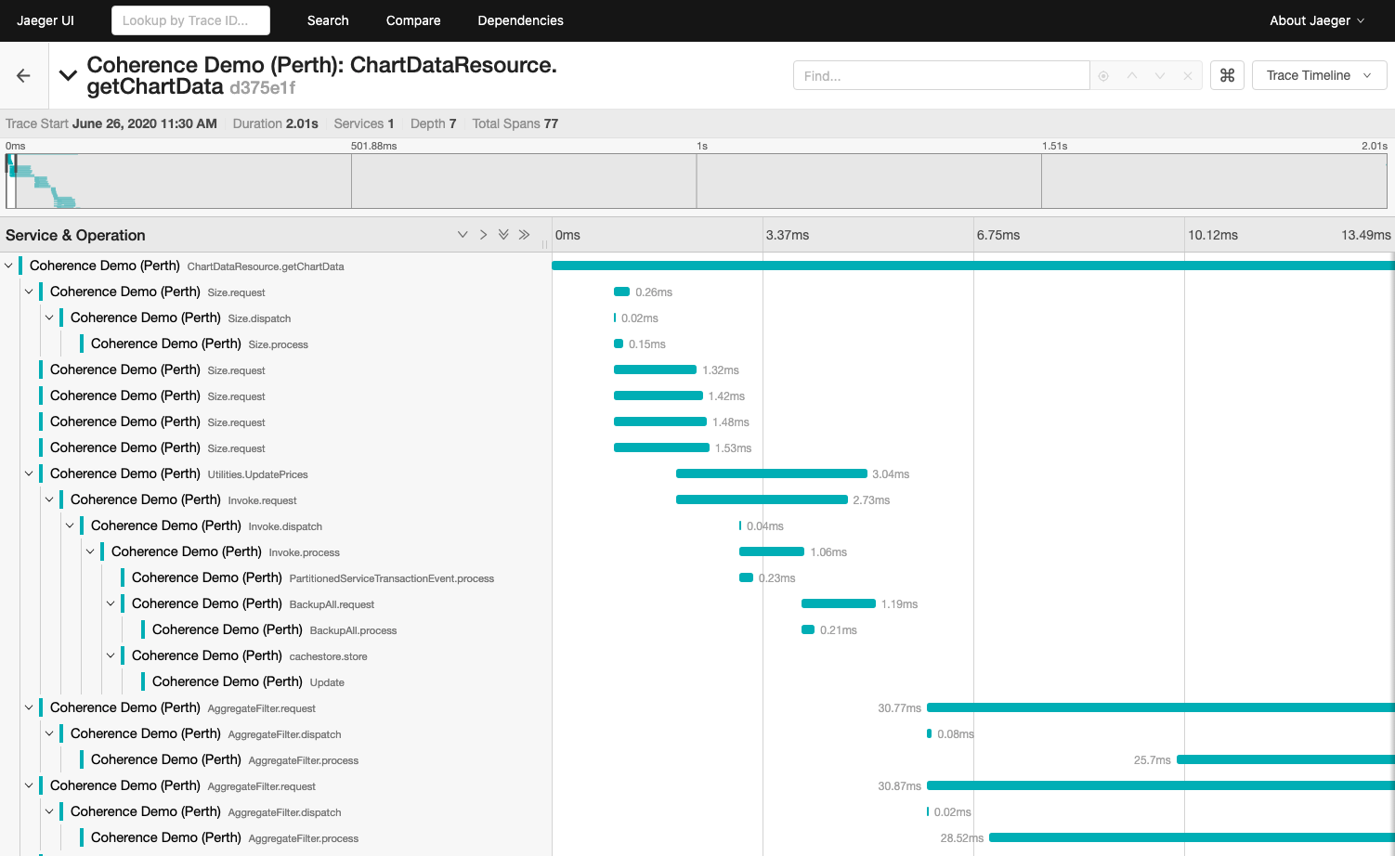Click the 25.7ms AggregateFilter.process bar
Screen dimensions: 1395x856
point(1285,759)
